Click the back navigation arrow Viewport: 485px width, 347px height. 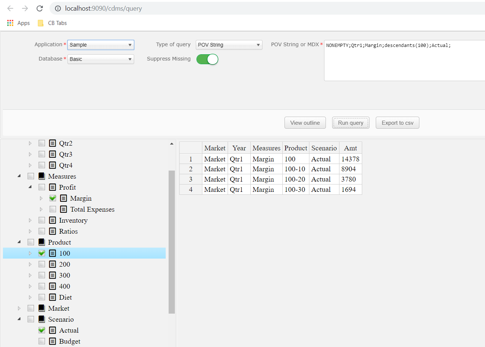[10, 8]
